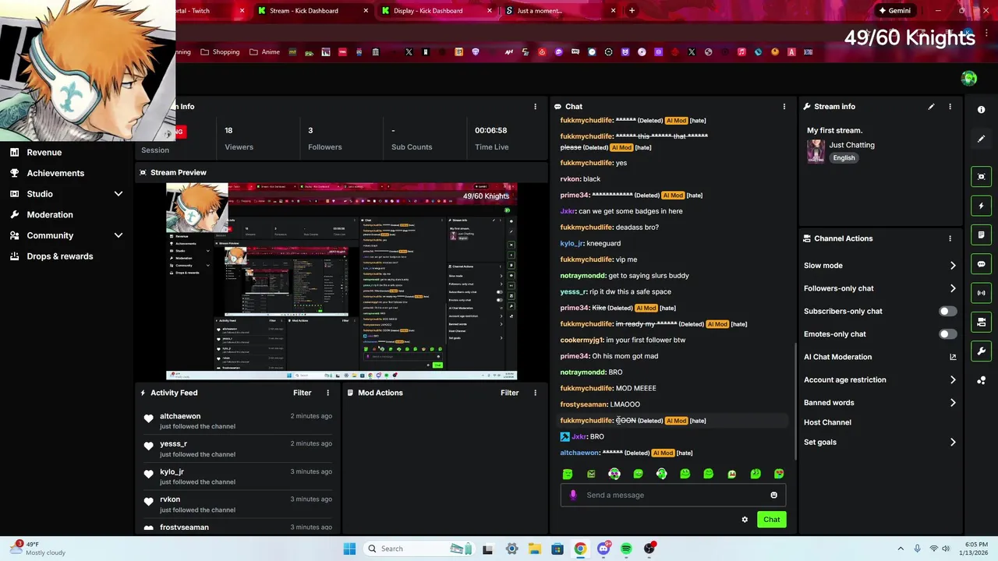This screenshot has height=561, width=998.
Task: Open the Mod Actions three-dot menu
Action: [535, 393]
